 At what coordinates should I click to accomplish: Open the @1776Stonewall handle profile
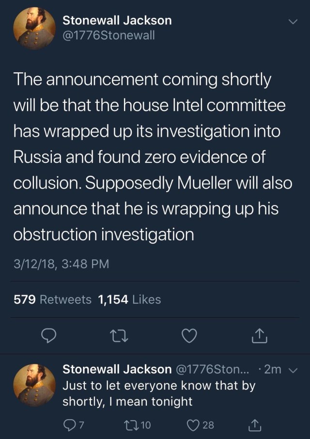pos(108,35)
